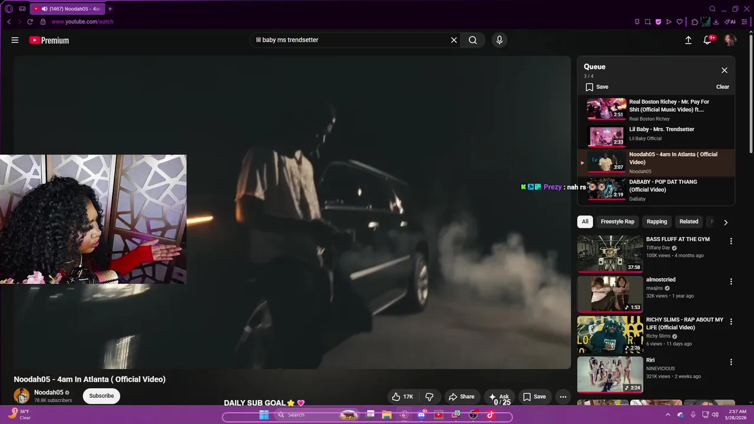Open more actions ellipsis beside Save
754x424 pixels.
(x=563, y=396)
